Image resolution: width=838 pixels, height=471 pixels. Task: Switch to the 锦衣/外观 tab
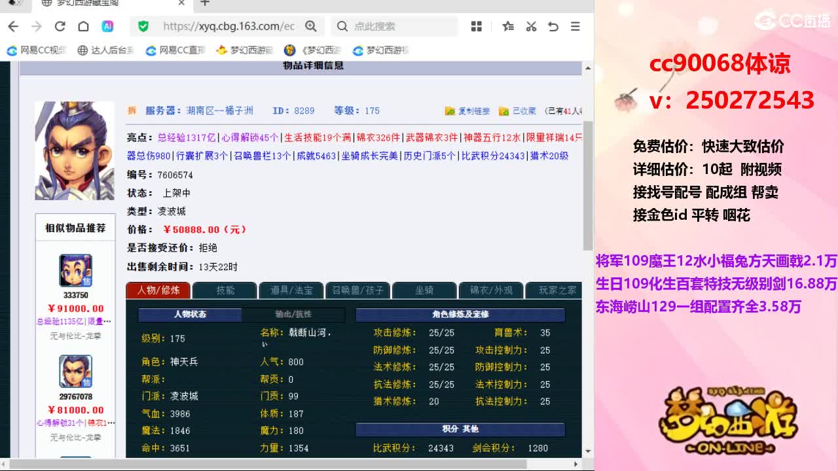[491, 290]
